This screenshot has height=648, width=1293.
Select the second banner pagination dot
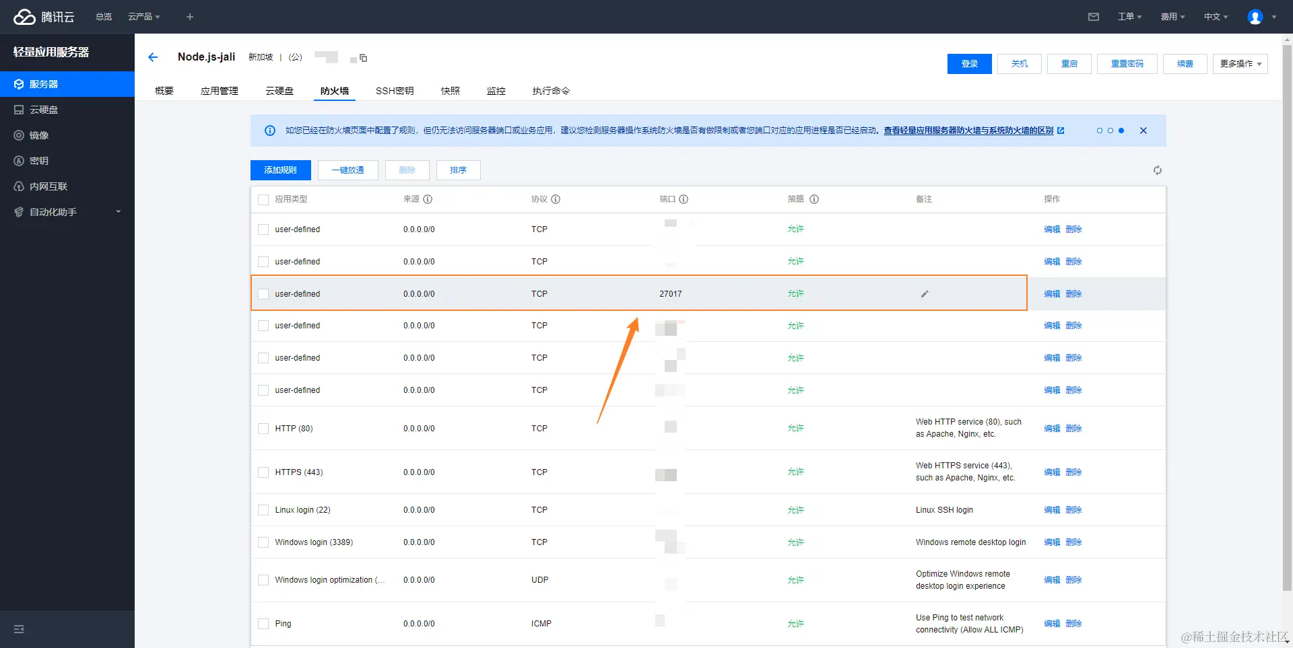pos(1110,131)
